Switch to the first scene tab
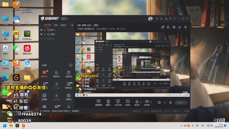 click(x=48, y=25)
